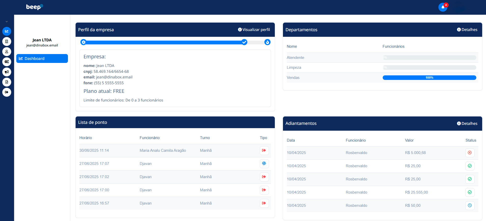Screen dimensions: 486x221
Task: Click Visualizar perfil link
Action: tap(254, 30)
